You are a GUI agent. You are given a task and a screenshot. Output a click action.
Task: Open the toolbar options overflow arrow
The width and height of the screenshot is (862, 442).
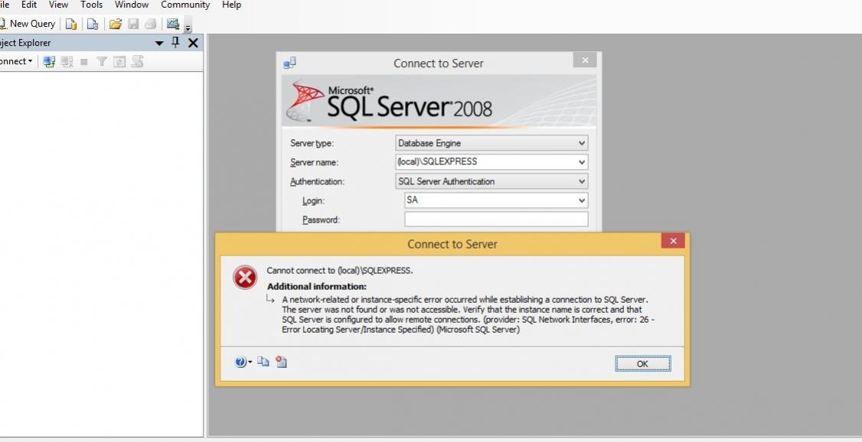tap(188, 28)
